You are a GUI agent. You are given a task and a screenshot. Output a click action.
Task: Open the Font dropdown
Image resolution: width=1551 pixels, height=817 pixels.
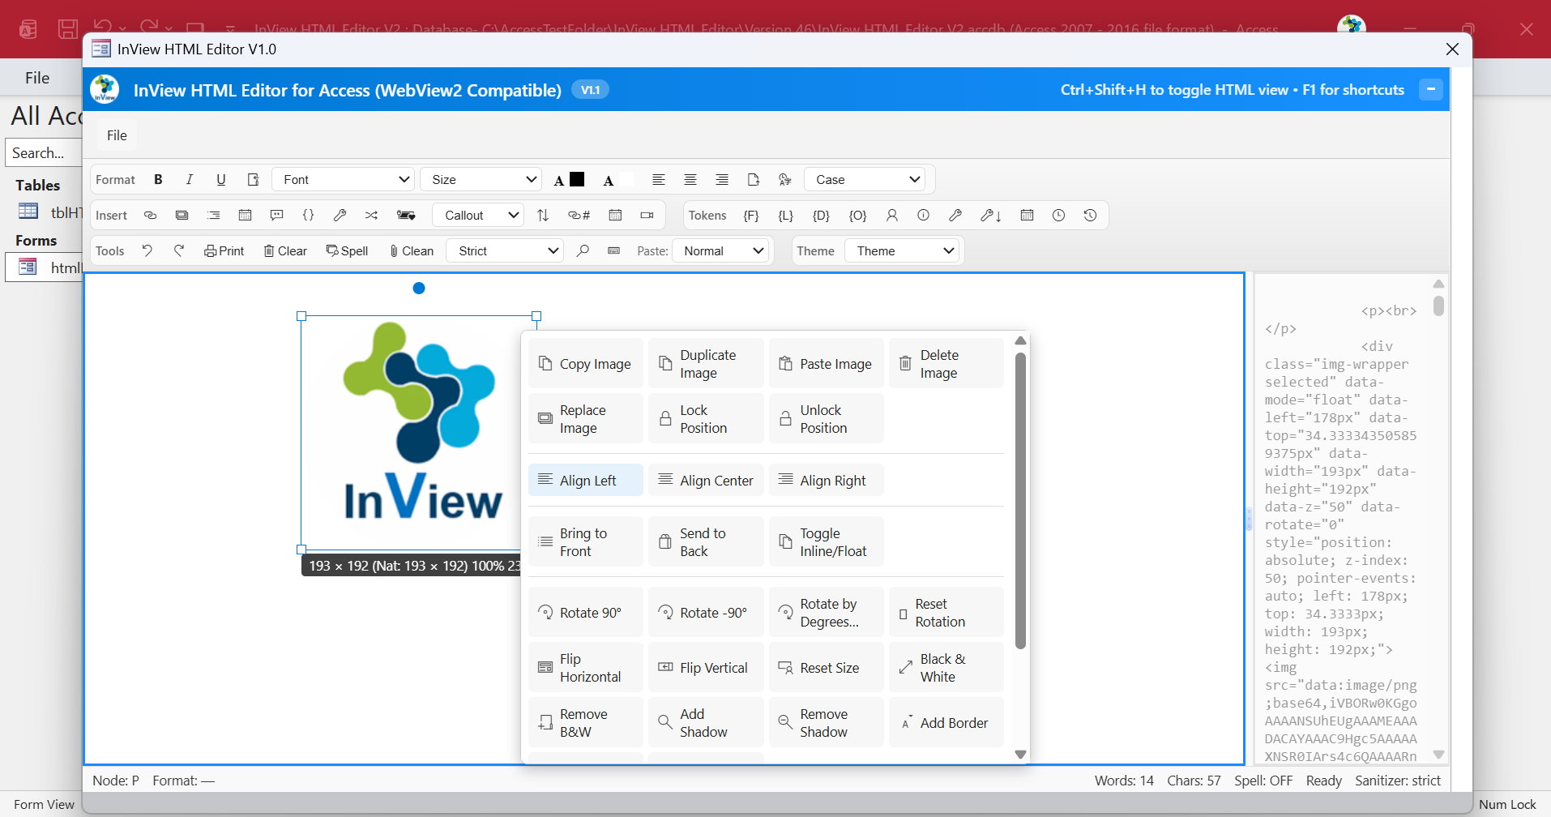click(342, 179)
